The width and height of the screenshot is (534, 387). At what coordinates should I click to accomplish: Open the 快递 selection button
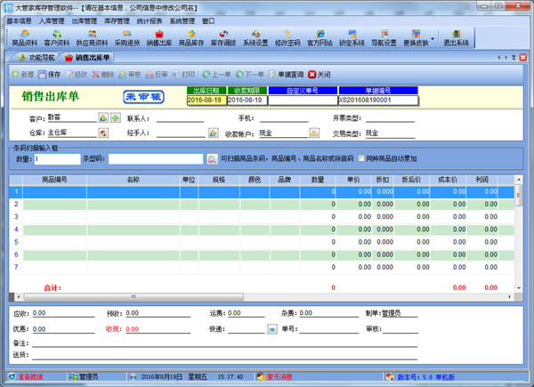click(272, 327)
